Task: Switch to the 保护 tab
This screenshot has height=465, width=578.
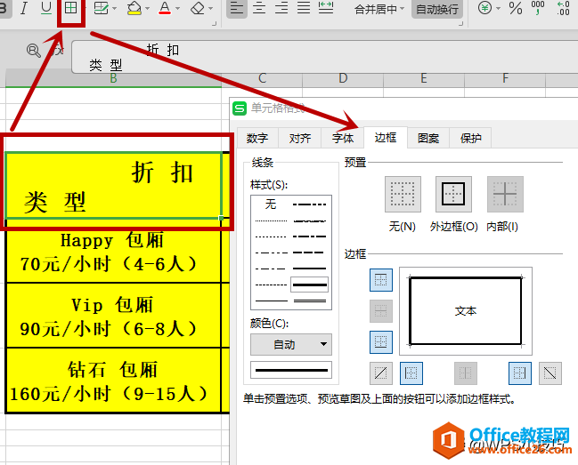Action: pos(471,139)
